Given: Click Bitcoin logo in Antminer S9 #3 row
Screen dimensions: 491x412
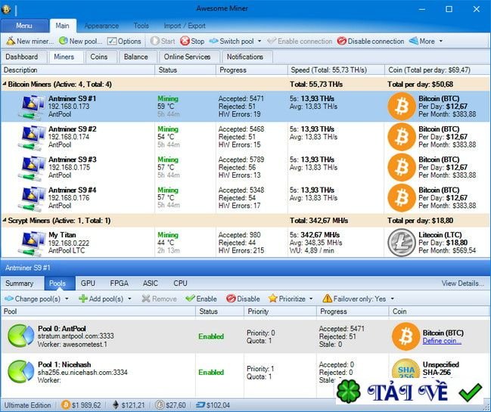Looking at the screenshot, I should 402,168.
